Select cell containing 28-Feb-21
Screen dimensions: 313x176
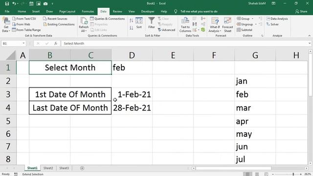(132, 108)
